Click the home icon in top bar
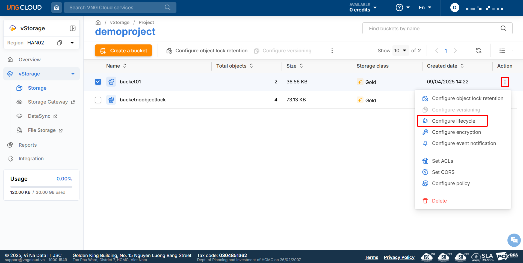Screen dimensions: 523x263 [57, 8]
